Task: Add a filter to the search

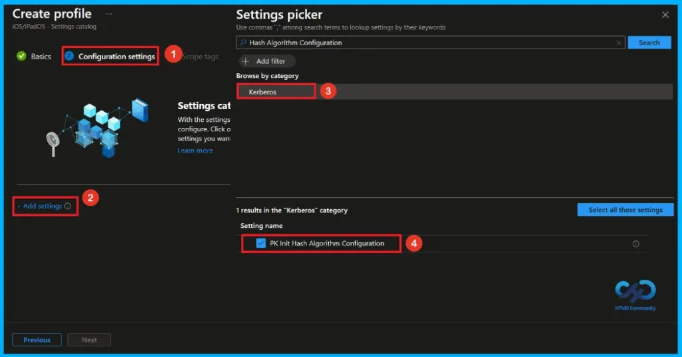Action: point(266,61)
